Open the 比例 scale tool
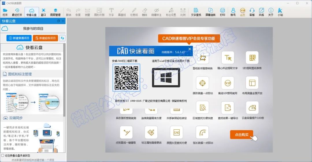This screenshot has width=312, height=162. [x=183, y=12]
